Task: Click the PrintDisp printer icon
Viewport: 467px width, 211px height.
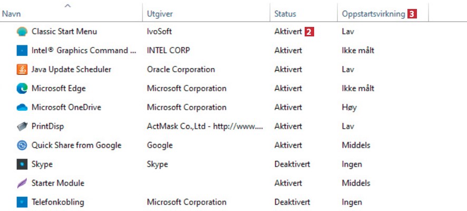Action: click(22, 127)
